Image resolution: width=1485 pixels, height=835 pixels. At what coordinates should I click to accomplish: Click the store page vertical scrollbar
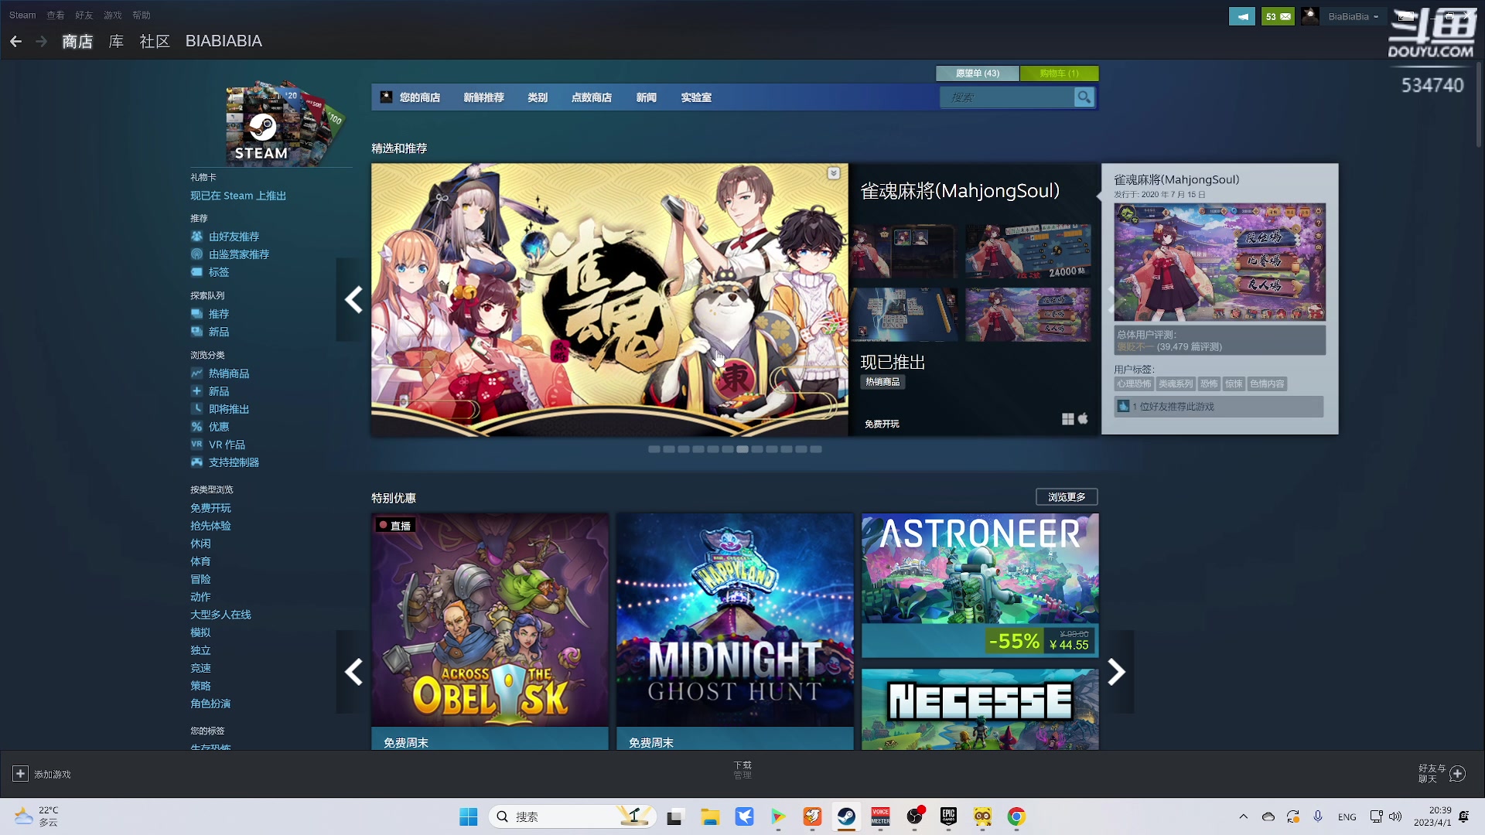tap(1479, 104)
